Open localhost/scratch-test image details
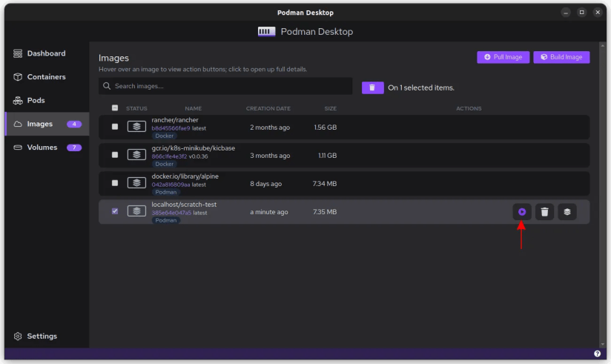The width and height of the screenshot is (611, 364). pos(184,204)
